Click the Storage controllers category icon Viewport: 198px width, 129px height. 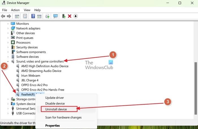click(x=13, y=99)
